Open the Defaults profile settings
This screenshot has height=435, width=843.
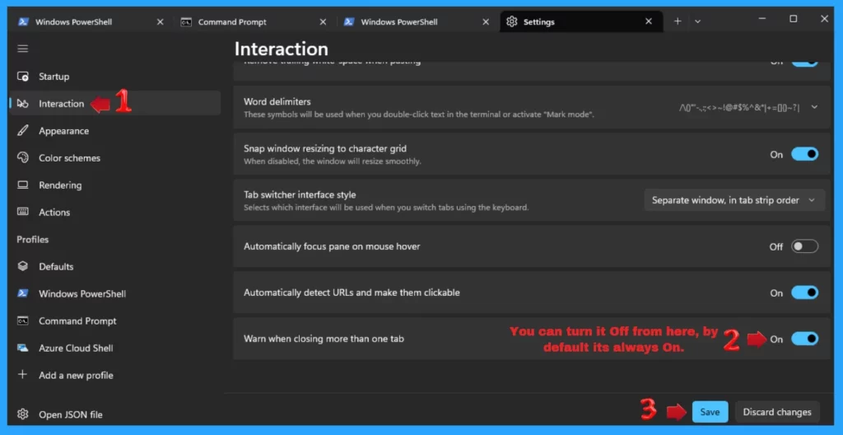coord(115,266)
